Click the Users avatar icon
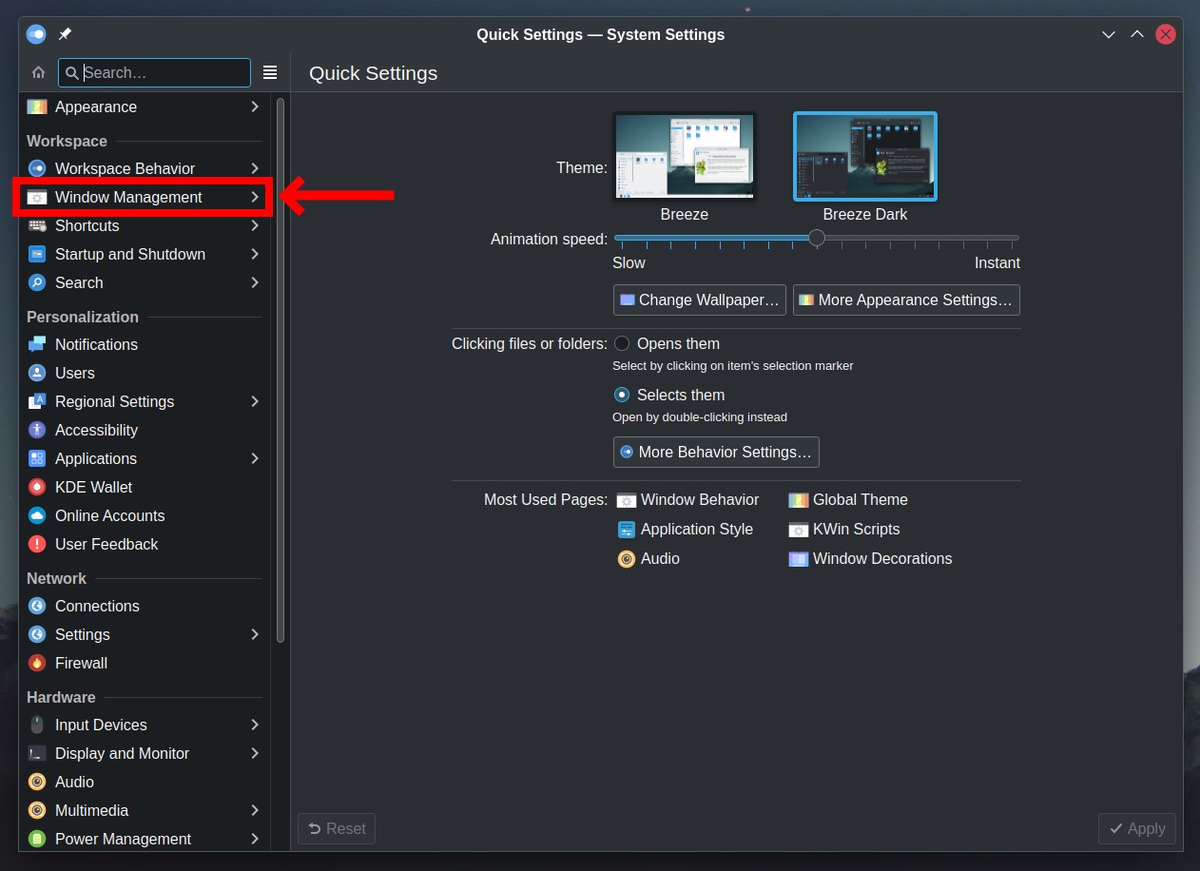Image resolution: width=1200 pixels, height=871 pixels. pos(37,373)
